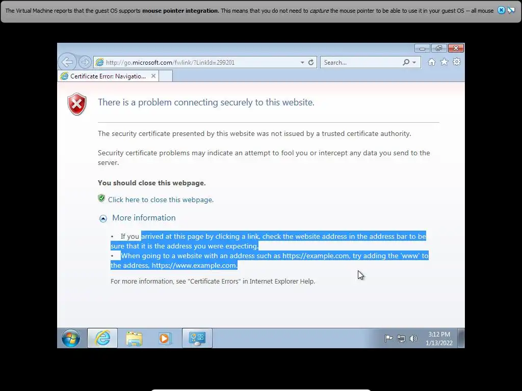Go back with the browser Back arrow

pyautogui.click(x=67, y=62)
